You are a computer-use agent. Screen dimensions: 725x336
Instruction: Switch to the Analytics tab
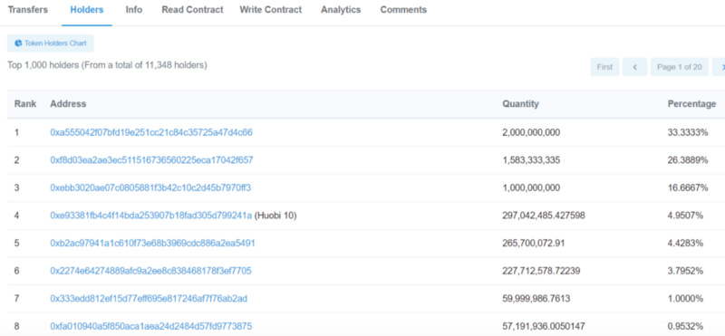pyautogui.click(x=341, y=10)
